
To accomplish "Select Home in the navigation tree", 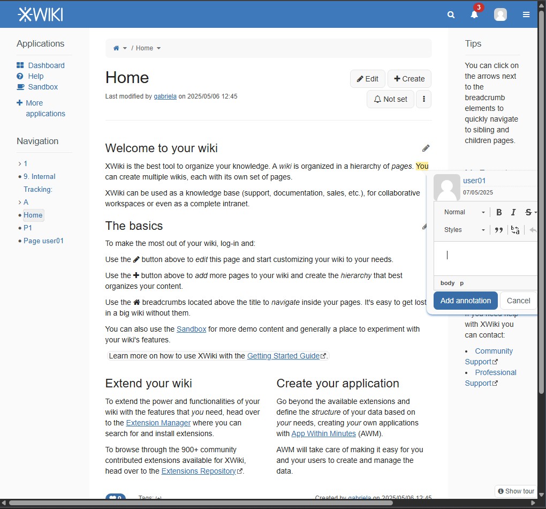I will [33, 215].
